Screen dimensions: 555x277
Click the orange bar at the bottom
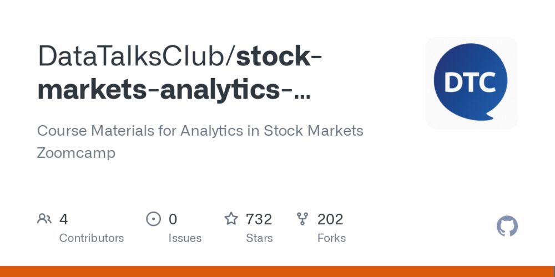click(277, 271)
